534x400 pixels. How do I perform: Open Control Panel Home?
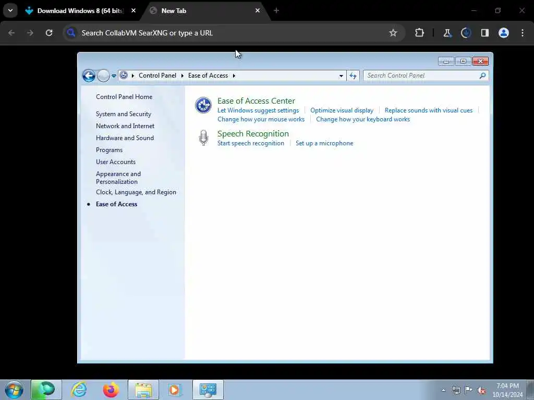(124, 96)
